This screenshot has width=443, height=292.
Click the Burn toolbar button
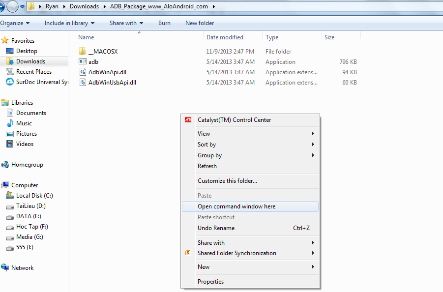(x=164, y=23)
